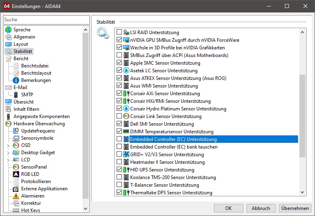Click the globe icon next to Sprache
The height and width of the screenshot is (216, 315).
(8, 30)
